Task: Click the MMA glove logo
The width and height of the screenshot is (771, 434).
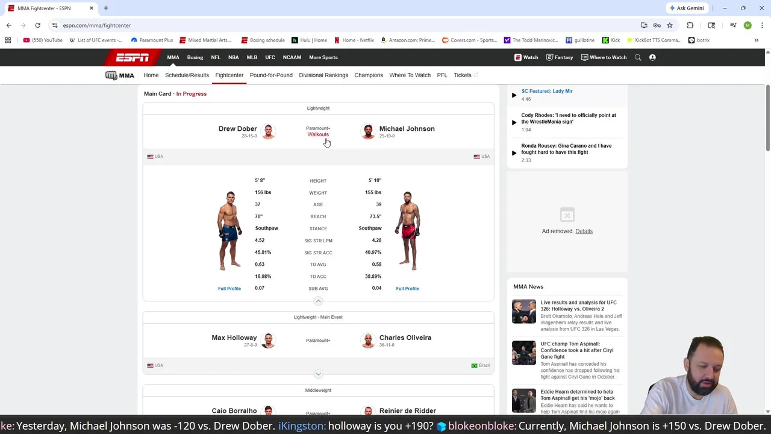Action: click(111, 75)
